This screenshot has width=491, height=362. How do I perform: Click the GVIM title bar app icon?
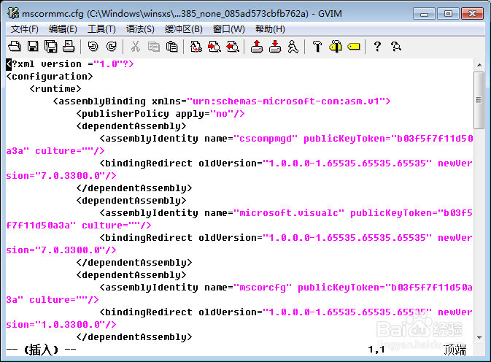click(x=13, y=13)
